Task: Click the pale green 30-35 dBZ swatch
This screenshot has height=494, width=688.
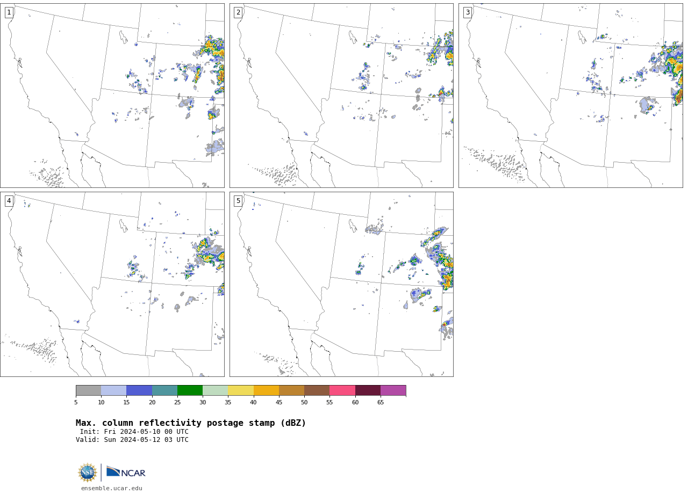Action: pyautogui.click(x=216, y=390)
